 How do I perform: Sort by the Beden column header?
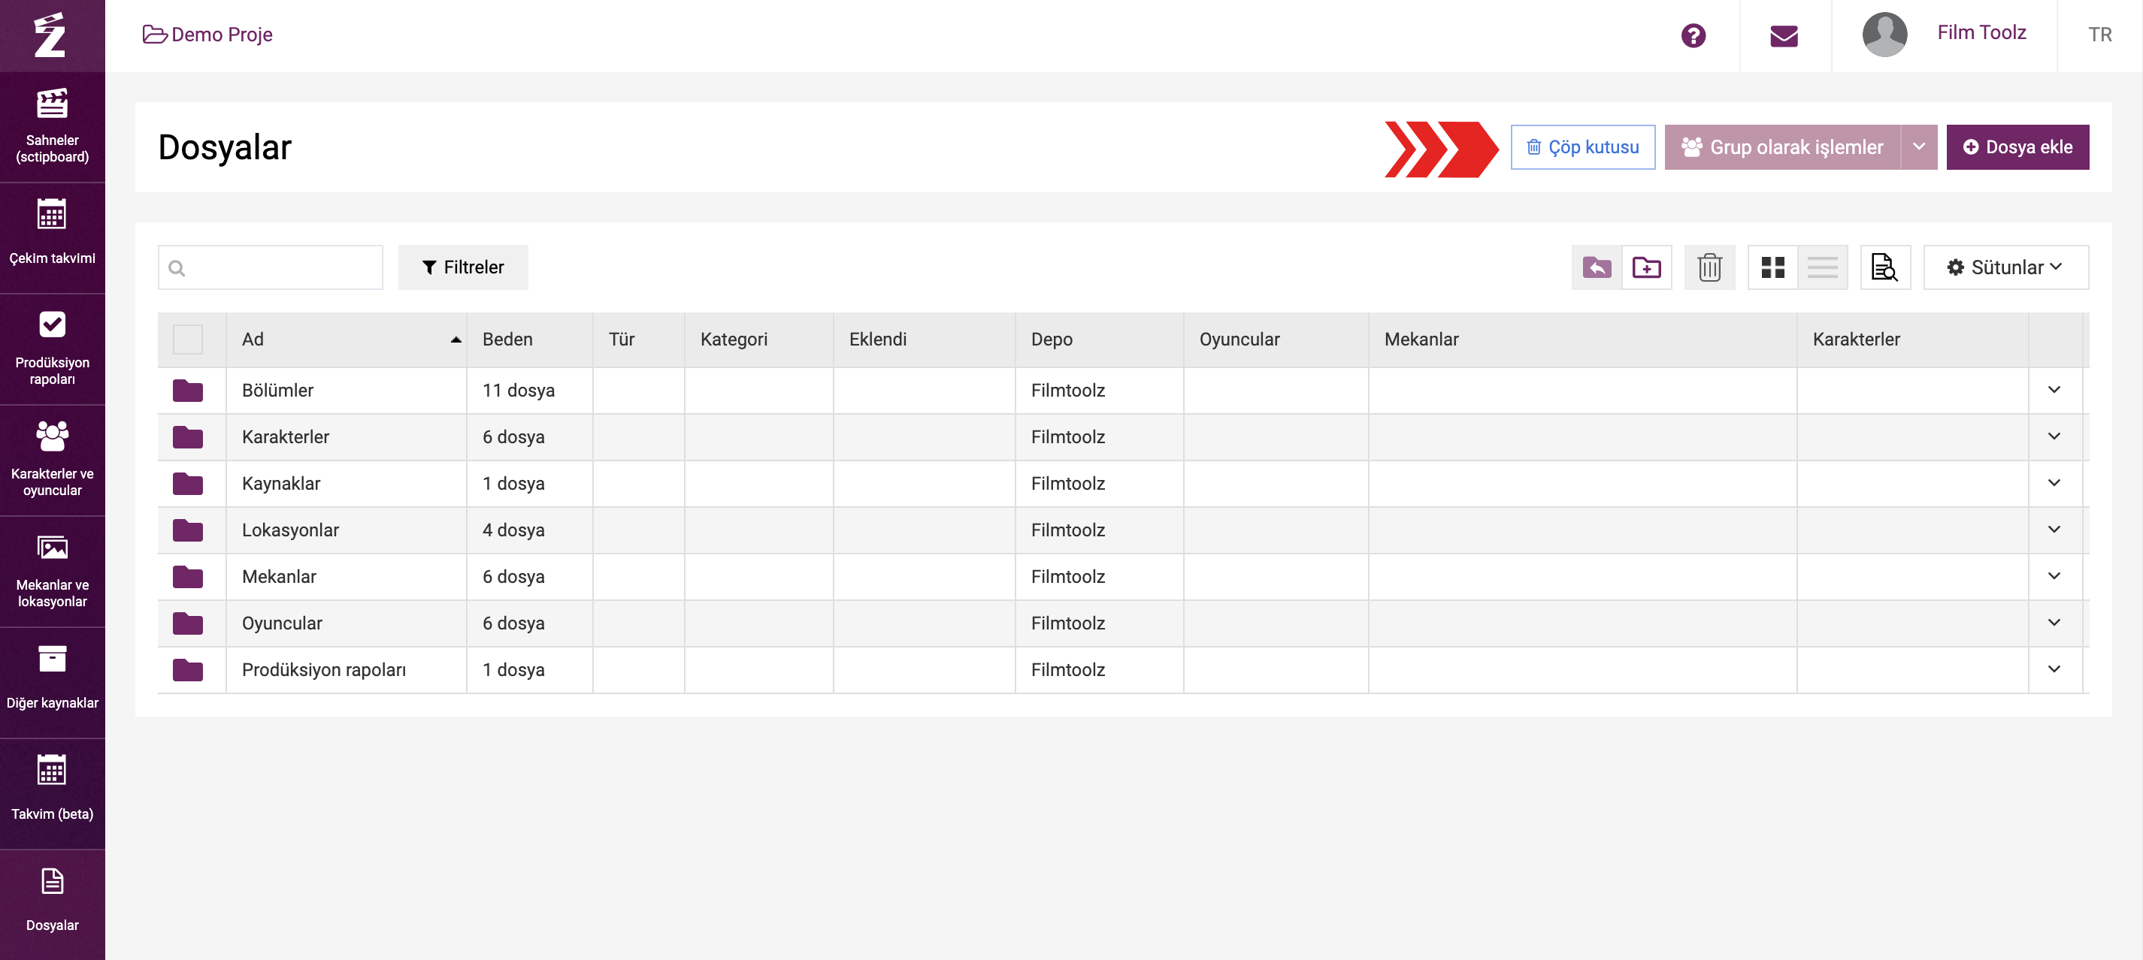(x=529, y=340)
